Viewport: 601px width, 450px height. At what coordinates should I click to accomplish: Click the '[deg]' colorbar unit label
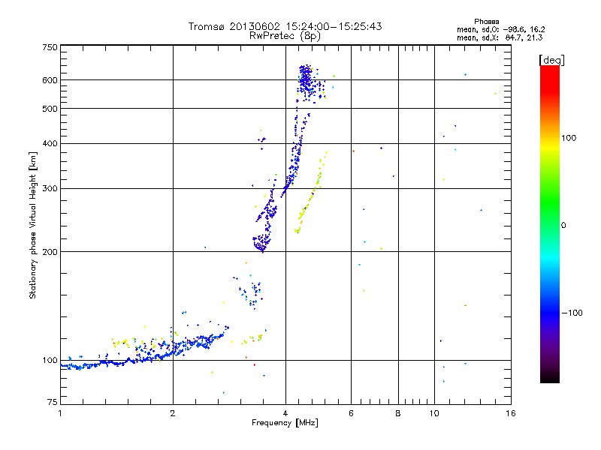[x=551, y=60]
